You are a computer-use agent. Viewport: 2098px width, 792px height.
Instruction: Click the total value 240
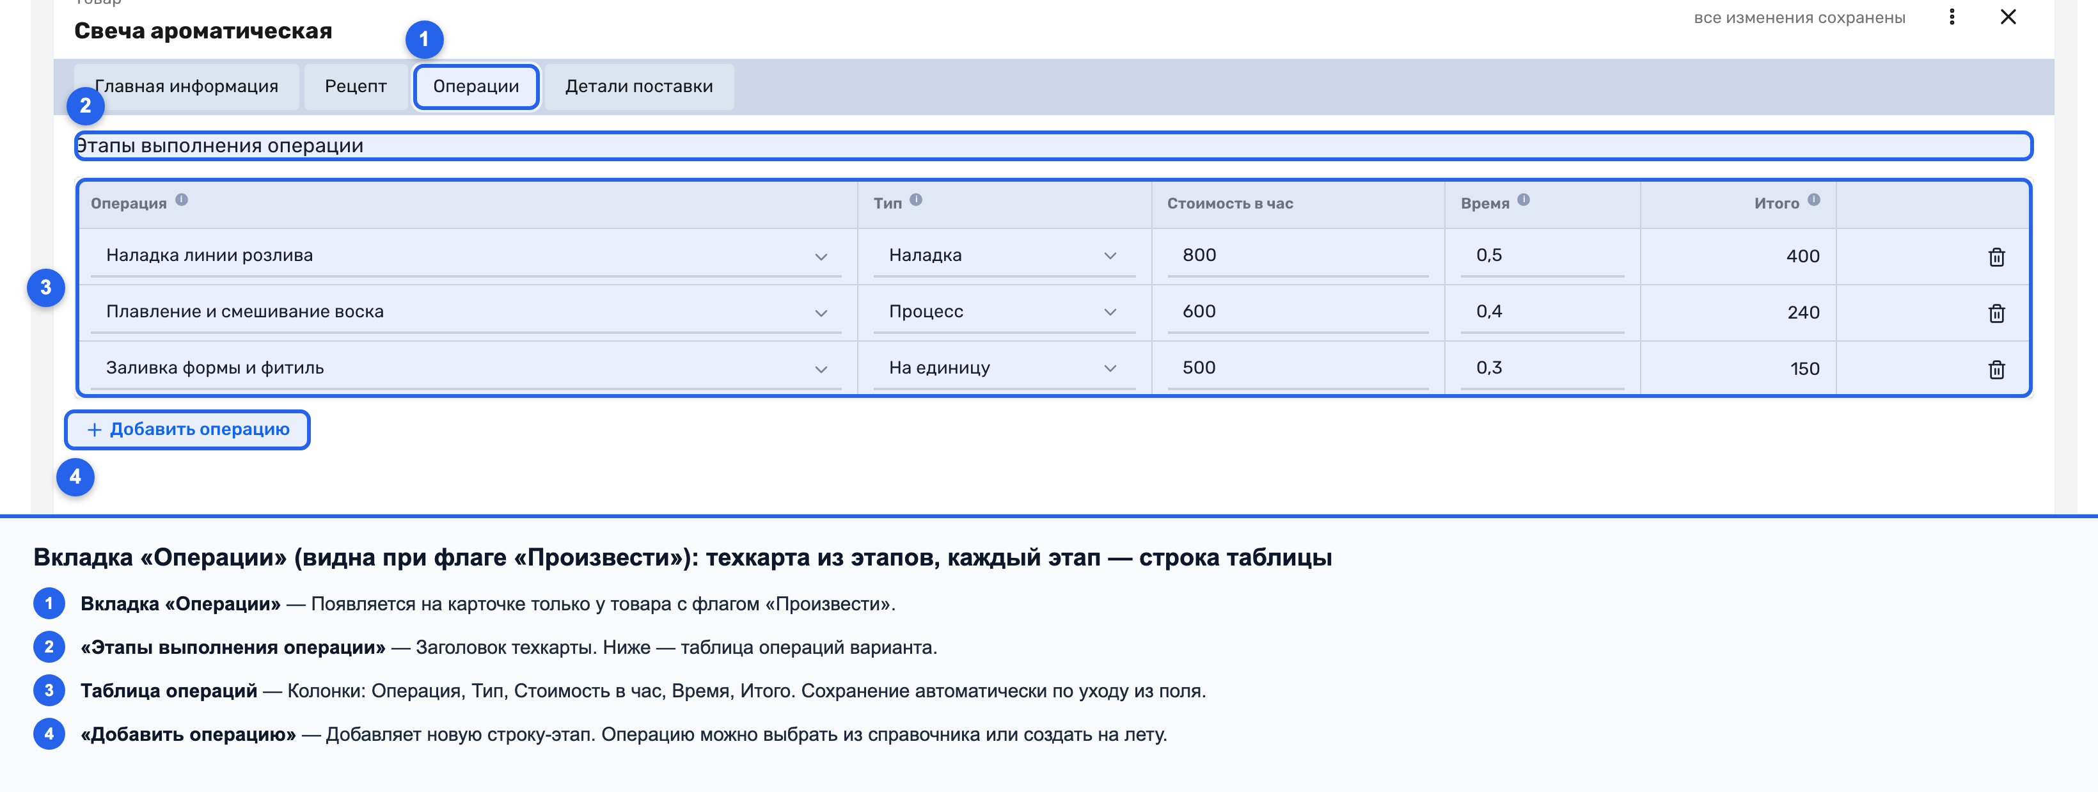[x=1803, y=313]
